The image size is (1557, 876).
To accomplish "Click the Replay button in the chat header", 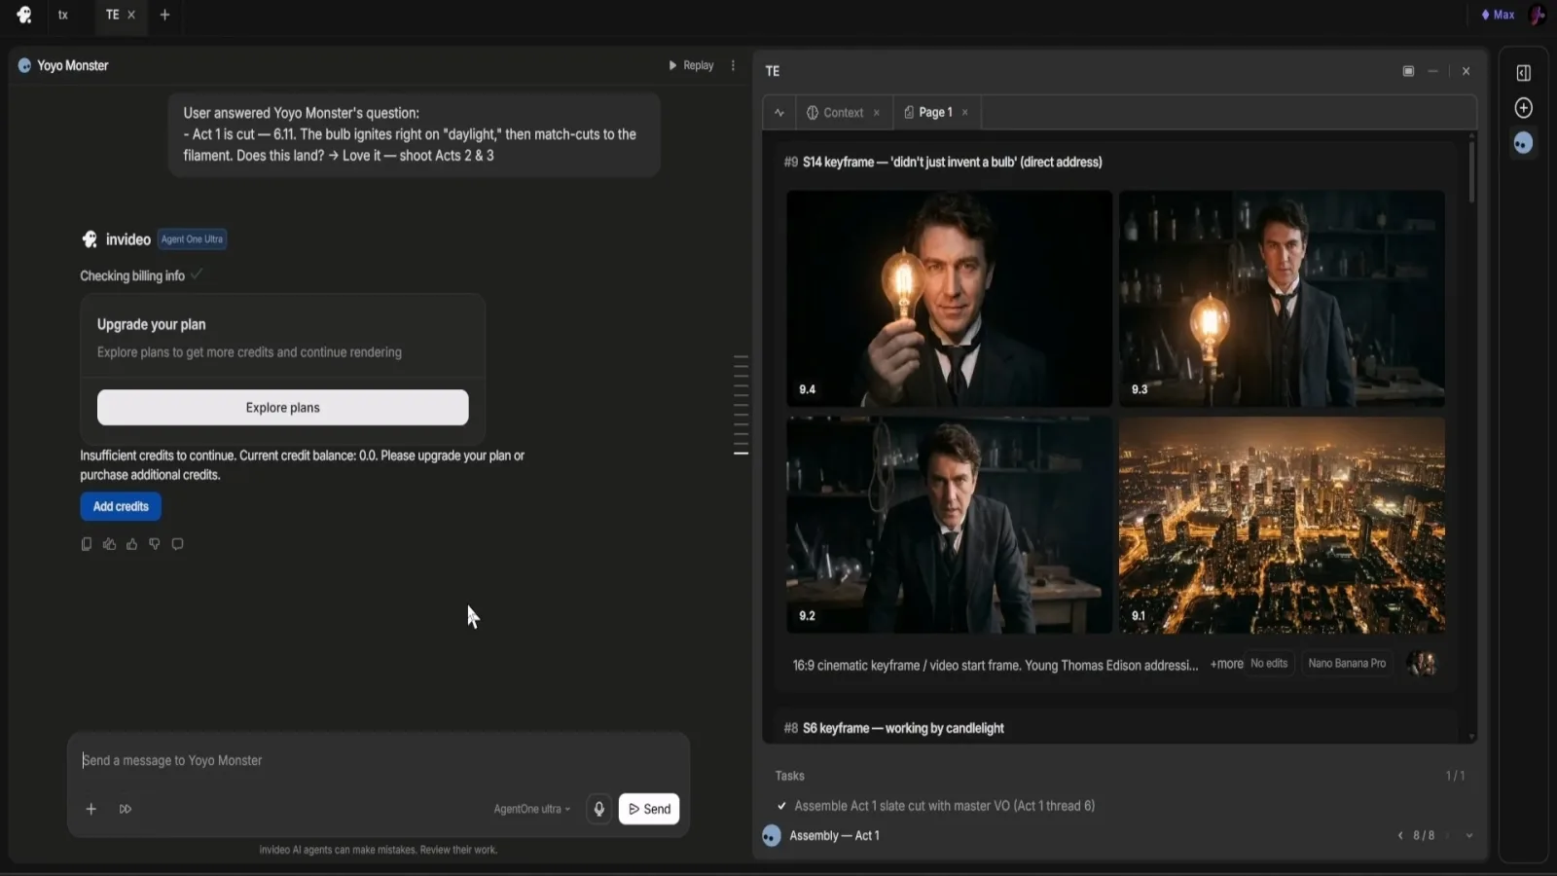I will tap(691, 65).
